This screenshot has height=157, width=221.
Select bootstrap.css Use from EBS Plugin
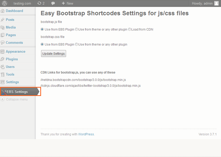click(x=42, y=44)
